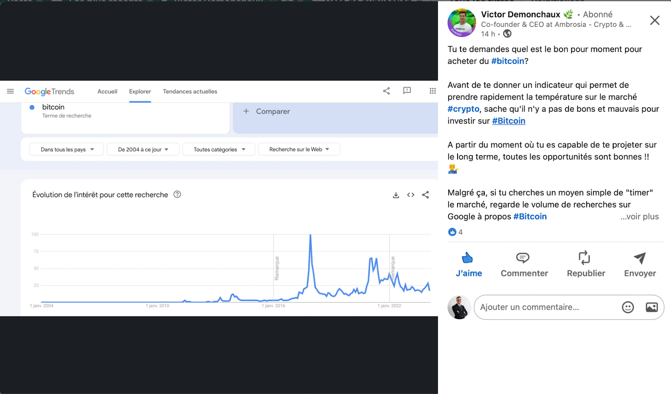Open the #bitcoin hashtag in first line

point(507,61)
